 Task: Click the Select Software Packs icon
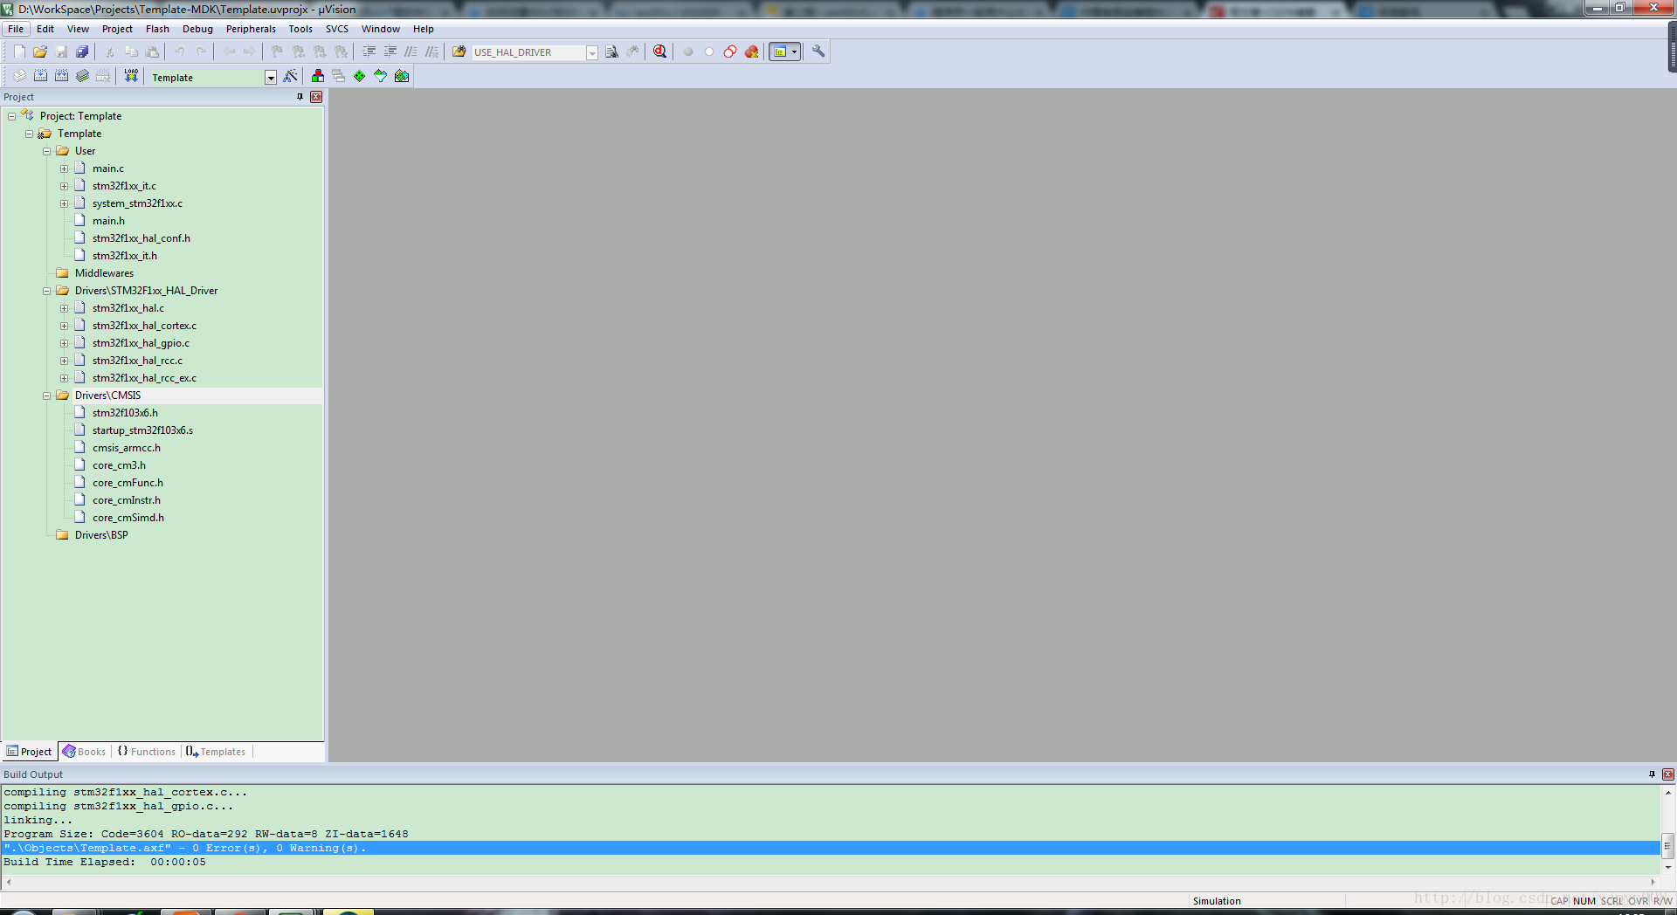(x=381, y=76)
